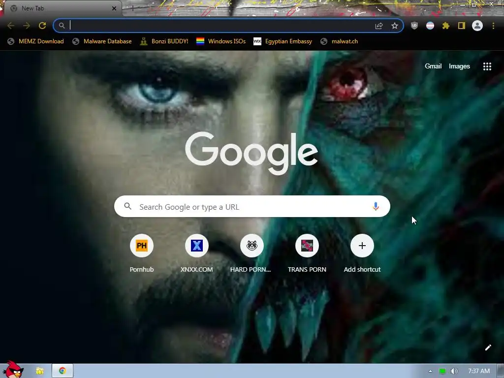Open the volume speaker tray icon
Viewport: 504px width, 378px height.
point(454,371)
